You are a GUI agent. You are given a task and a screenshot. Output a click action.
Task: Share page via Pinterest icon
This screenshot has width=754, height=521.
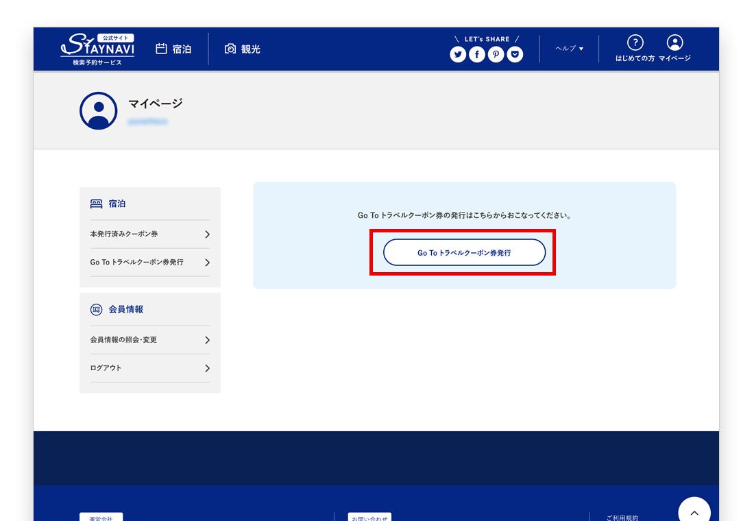pyautogui.click(x=496, y=55)
